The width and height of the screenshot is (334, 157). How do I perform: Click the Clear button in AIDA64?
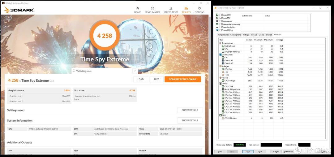(x=248, y=152)
